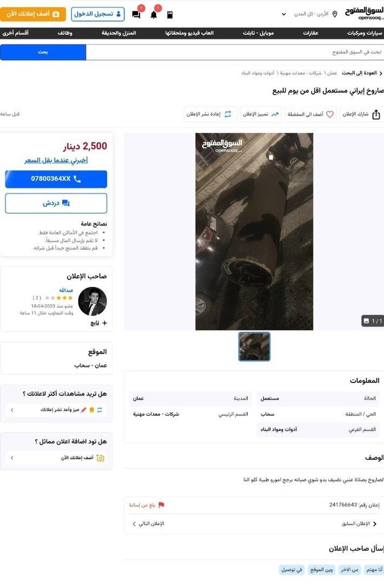Click the repost listing icon

[228, 114]
